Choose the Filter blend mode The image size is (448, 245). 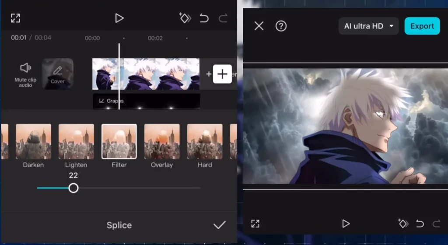(119, 146)
